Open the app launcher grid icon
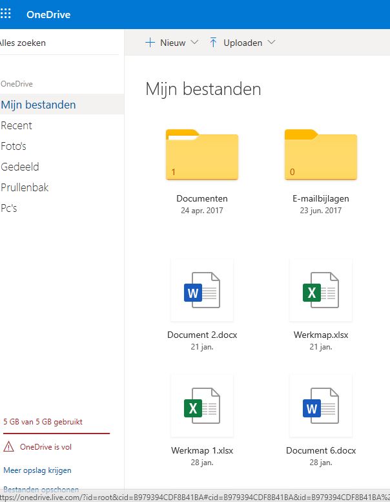 (5, 14)
